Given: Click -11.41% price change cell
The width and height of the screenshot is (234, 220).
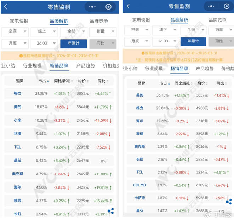Looking at the screenshot, I should (221, 95).
